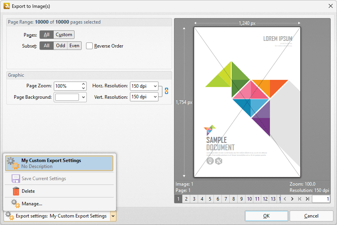Select page 7 in preview pager
The height and width of the screenshot is (225, 337).
coord(226,199)
